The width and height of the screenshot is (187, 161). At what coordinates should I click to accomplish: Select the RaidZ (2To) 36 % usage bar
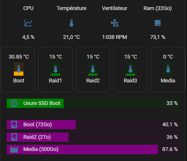(93, 137)
